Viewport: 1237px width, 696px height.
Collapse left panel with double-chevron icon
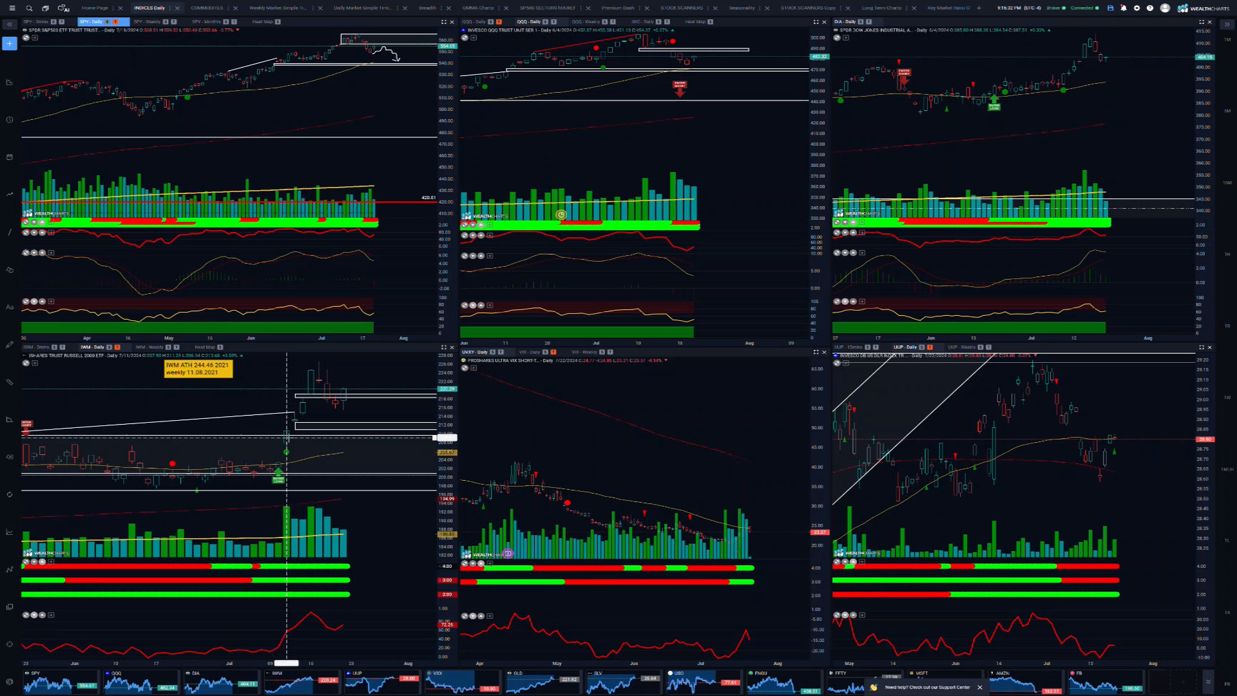tap(10, 24)
